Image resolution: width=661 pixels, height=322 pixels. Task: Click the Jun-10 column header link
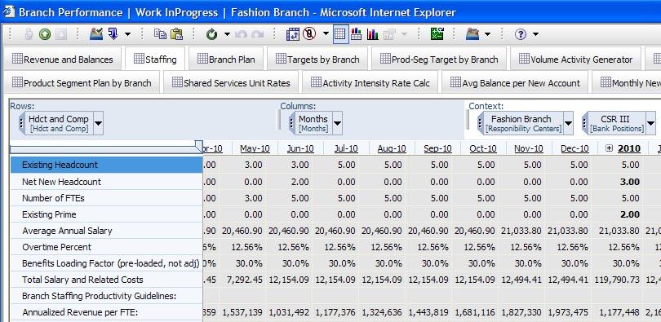point(300,148)
